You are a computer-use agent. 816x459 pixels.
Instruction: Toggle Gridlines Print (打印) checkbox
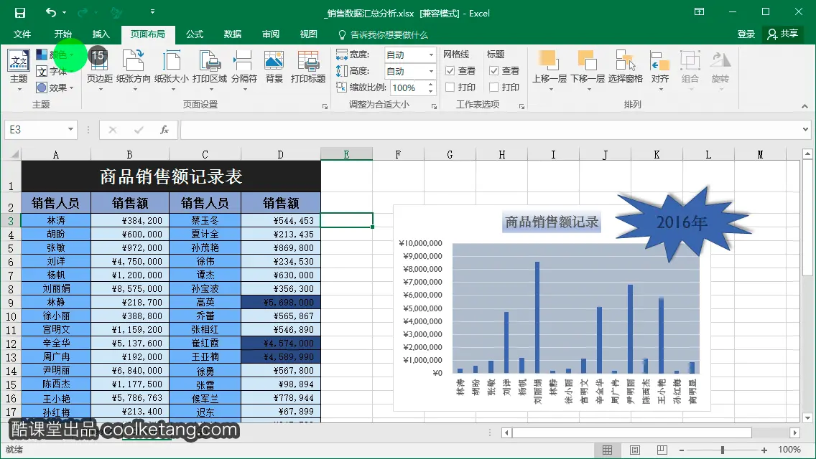coord(450,87)
